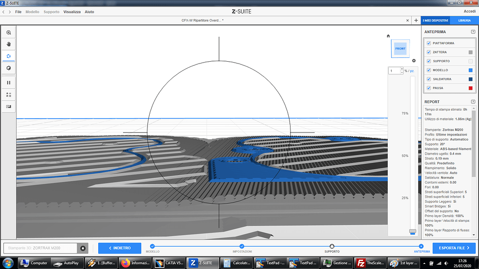Open Windows Start button

point(8,263)
